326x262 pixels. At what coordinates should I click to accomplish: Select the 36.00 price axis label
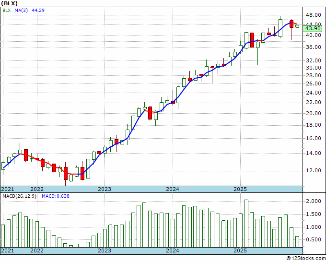pyautogui.click(x=314, y=47)
